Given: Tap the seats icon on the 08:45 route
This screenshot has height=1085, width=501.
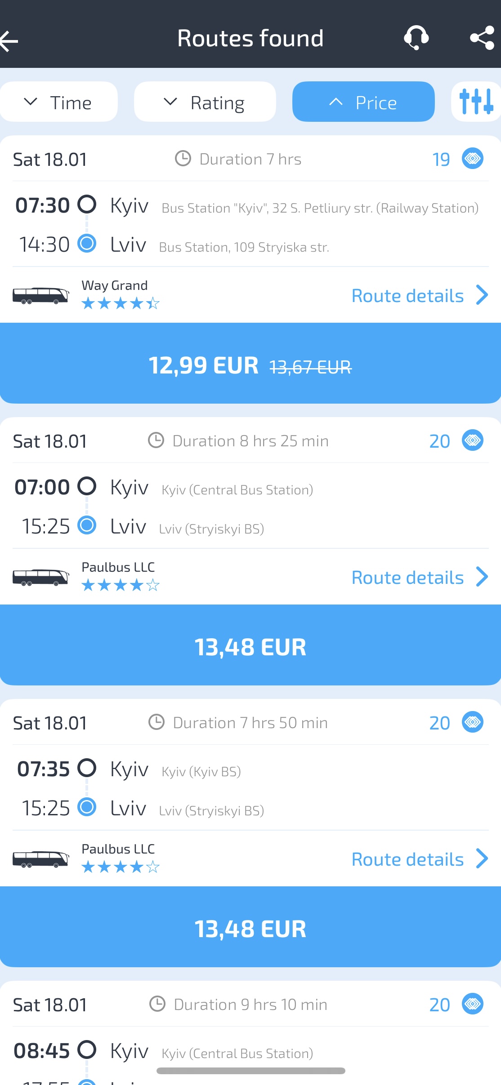Looking at the screenshot, I should [472, 1004].
